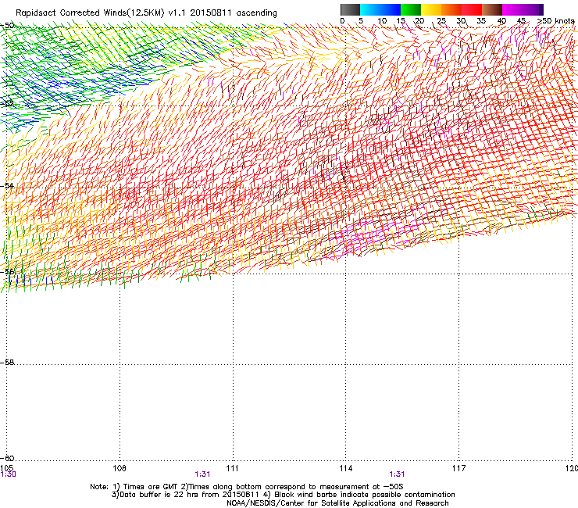Click the green 15-20 knots legend swatch
Viewport: 578px width, 508px height.
click(x=411, y=9)
